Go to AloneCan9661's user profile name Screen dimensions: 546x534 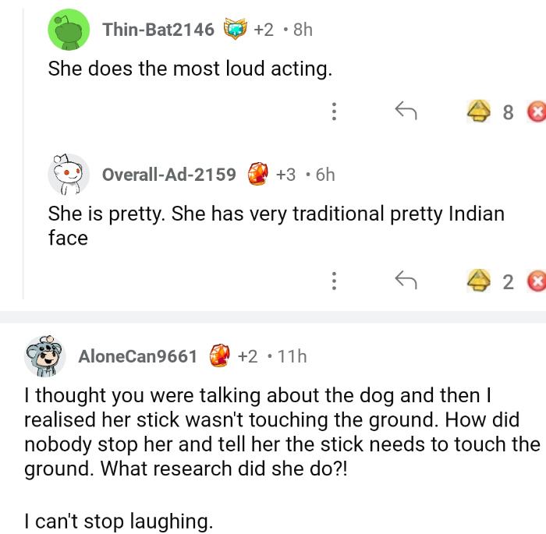pos(138,356)
